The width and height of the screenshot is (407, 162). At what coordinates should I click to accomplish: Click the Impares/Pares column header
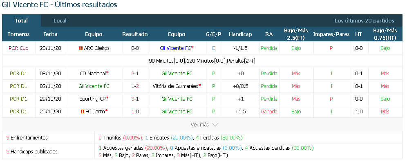tap(331, 34)
